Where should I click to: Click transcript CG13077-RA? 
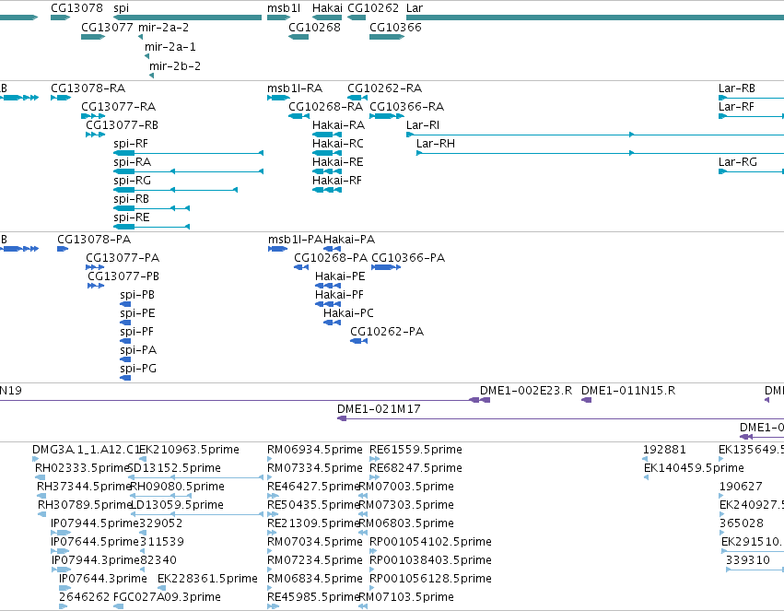click(119, 107)
